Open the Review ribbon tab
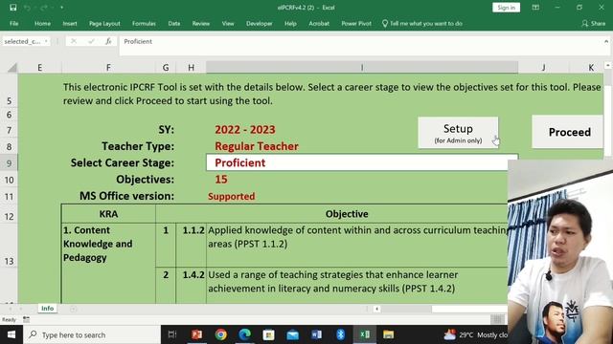Viewport: 613px width, 344px height. coord(200,23)
